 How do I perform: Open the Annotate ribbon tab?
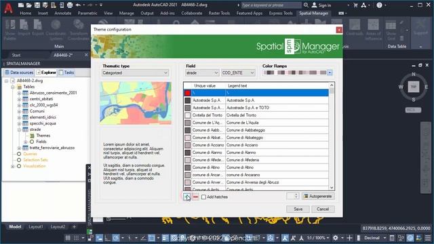pyautogui.click(x=63, y=13)
